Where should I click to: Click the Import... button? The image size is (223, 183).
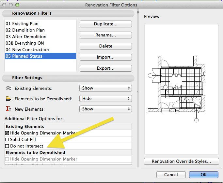106,57
